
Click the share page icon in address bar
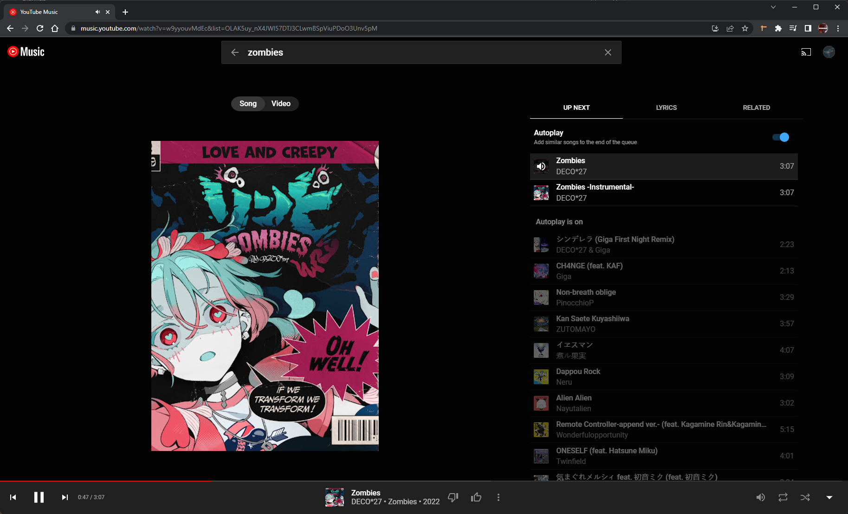tap(730, 28)
